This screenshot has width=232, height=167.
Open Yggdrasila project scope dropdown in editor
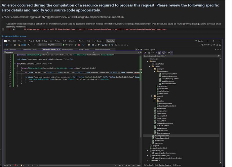[x=26, y=52]
